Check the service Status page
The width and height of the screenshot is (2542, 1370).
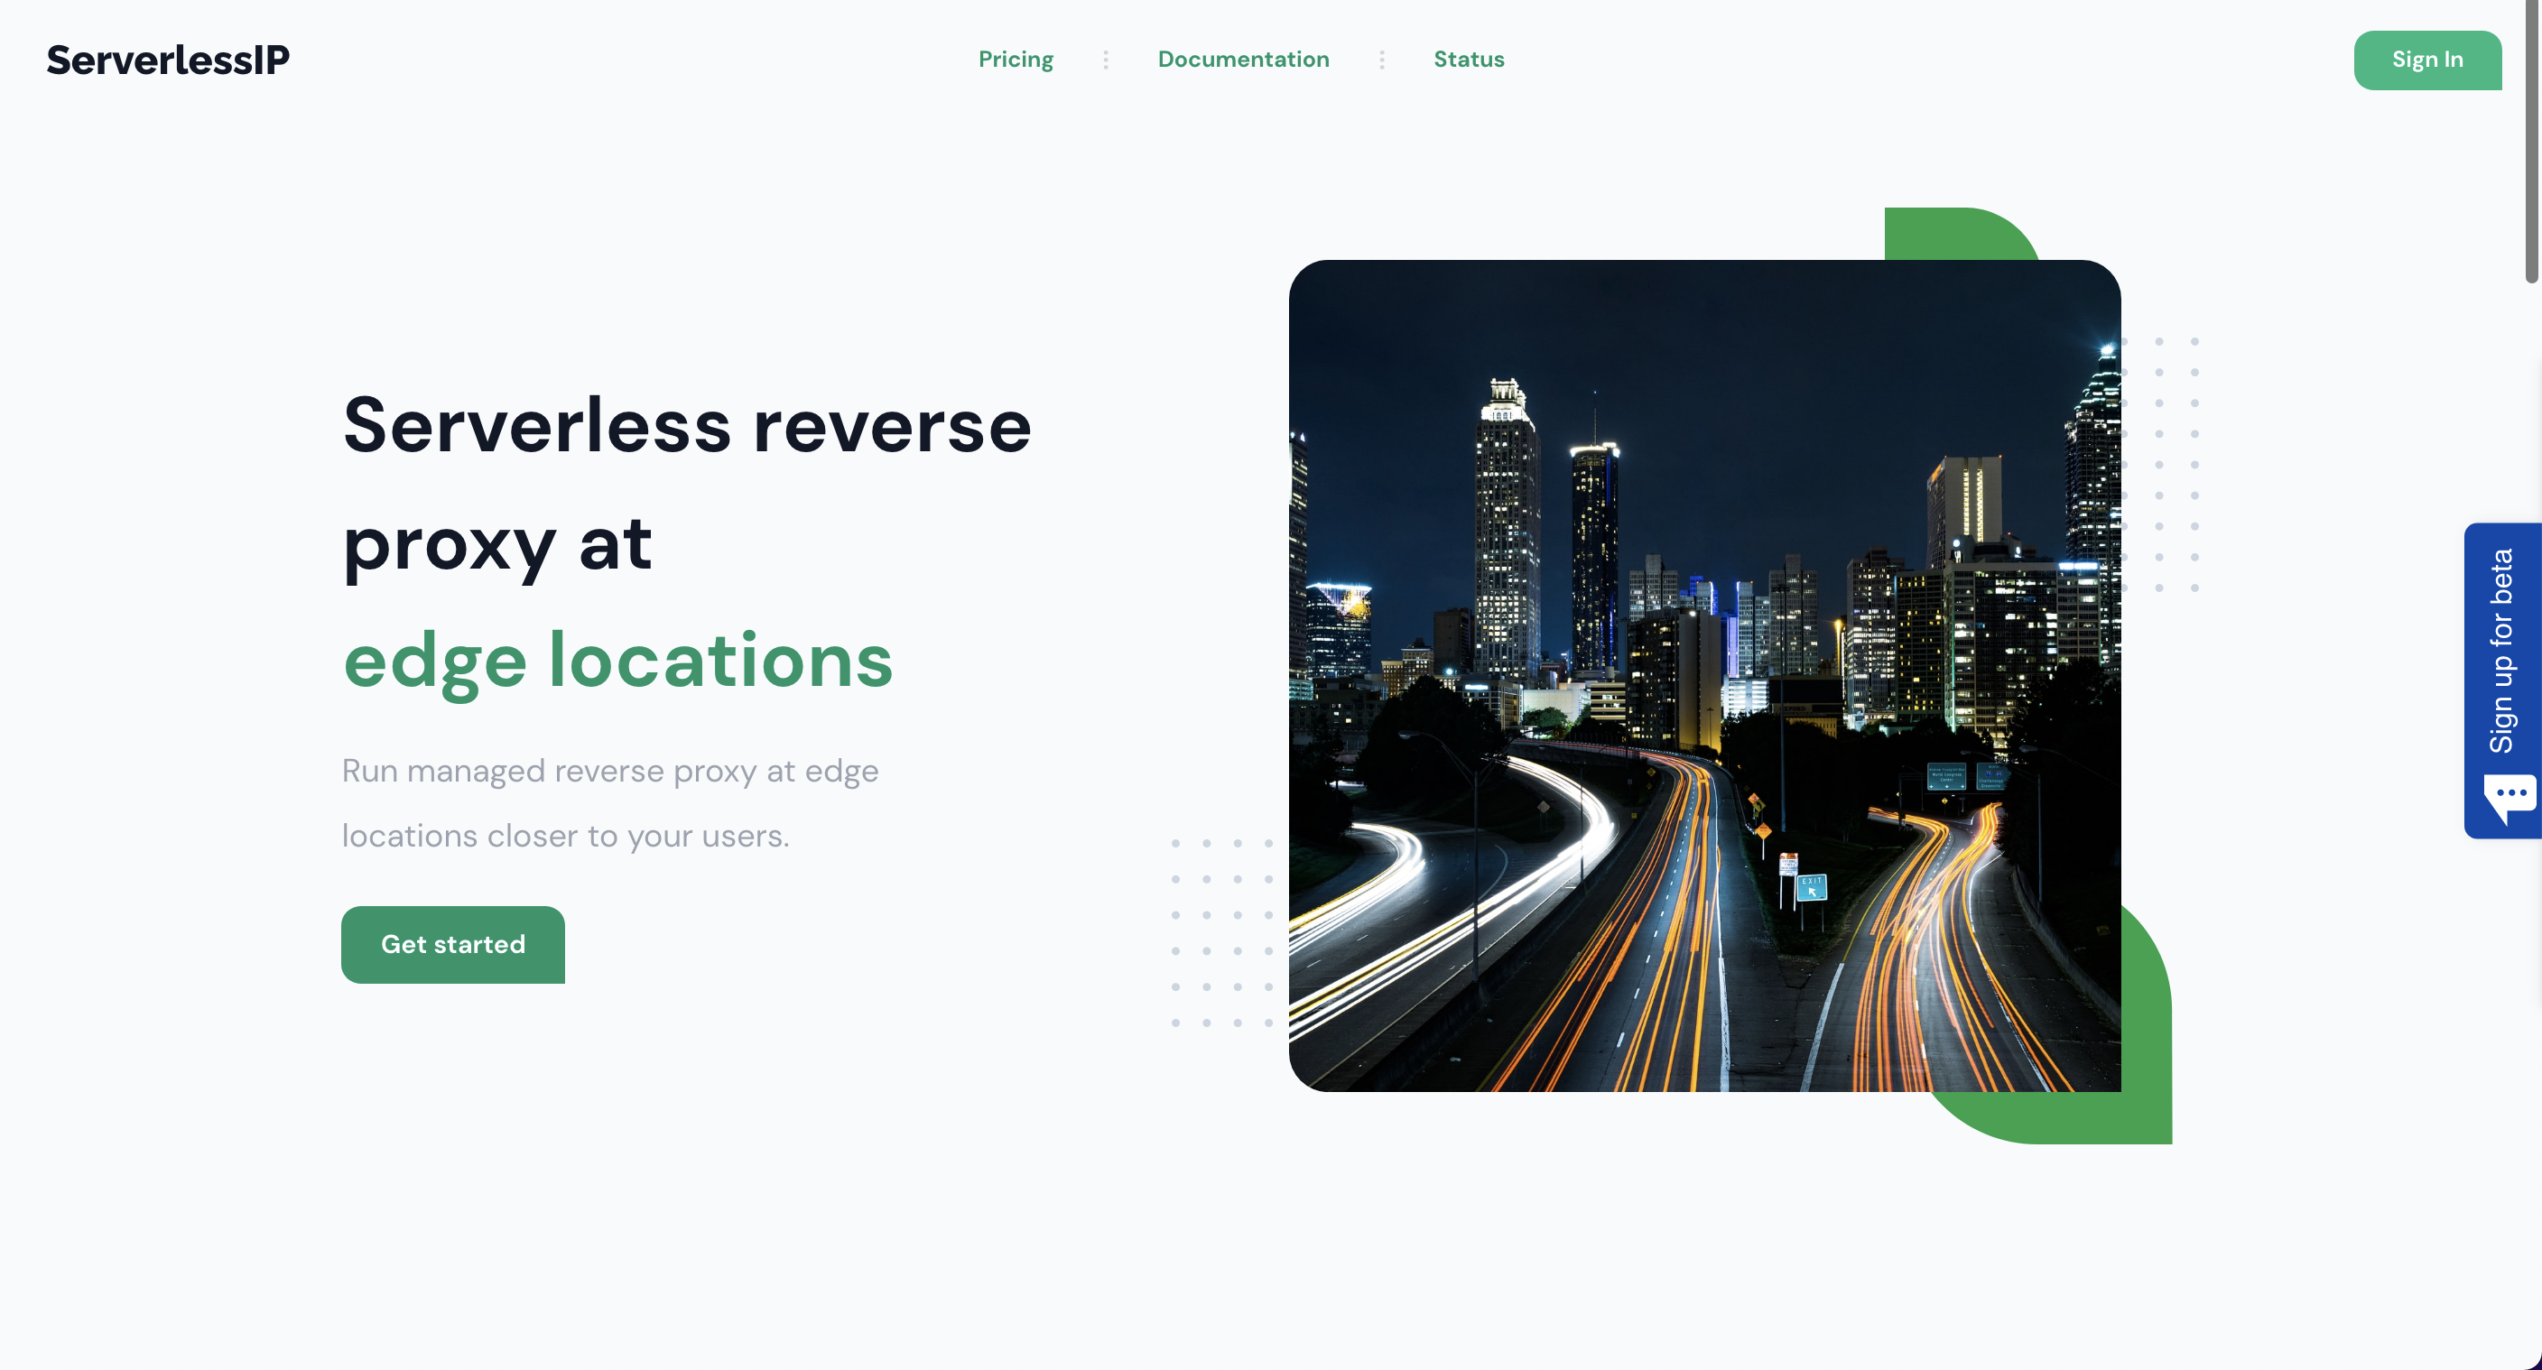click(1469, 60)
